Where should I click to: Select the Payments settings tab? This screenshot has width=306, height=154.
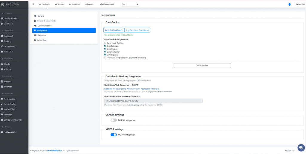tap(42, 35)
